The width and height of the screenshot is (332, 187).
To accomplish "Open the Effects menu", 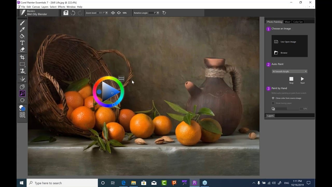I will click(x=61, y=7).
